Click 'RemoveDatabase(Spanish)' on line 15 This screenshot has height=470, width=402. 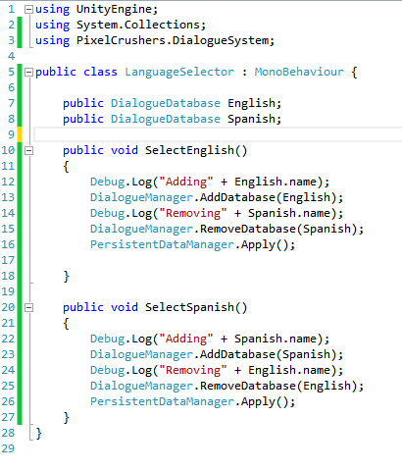[x=278, y=229]
